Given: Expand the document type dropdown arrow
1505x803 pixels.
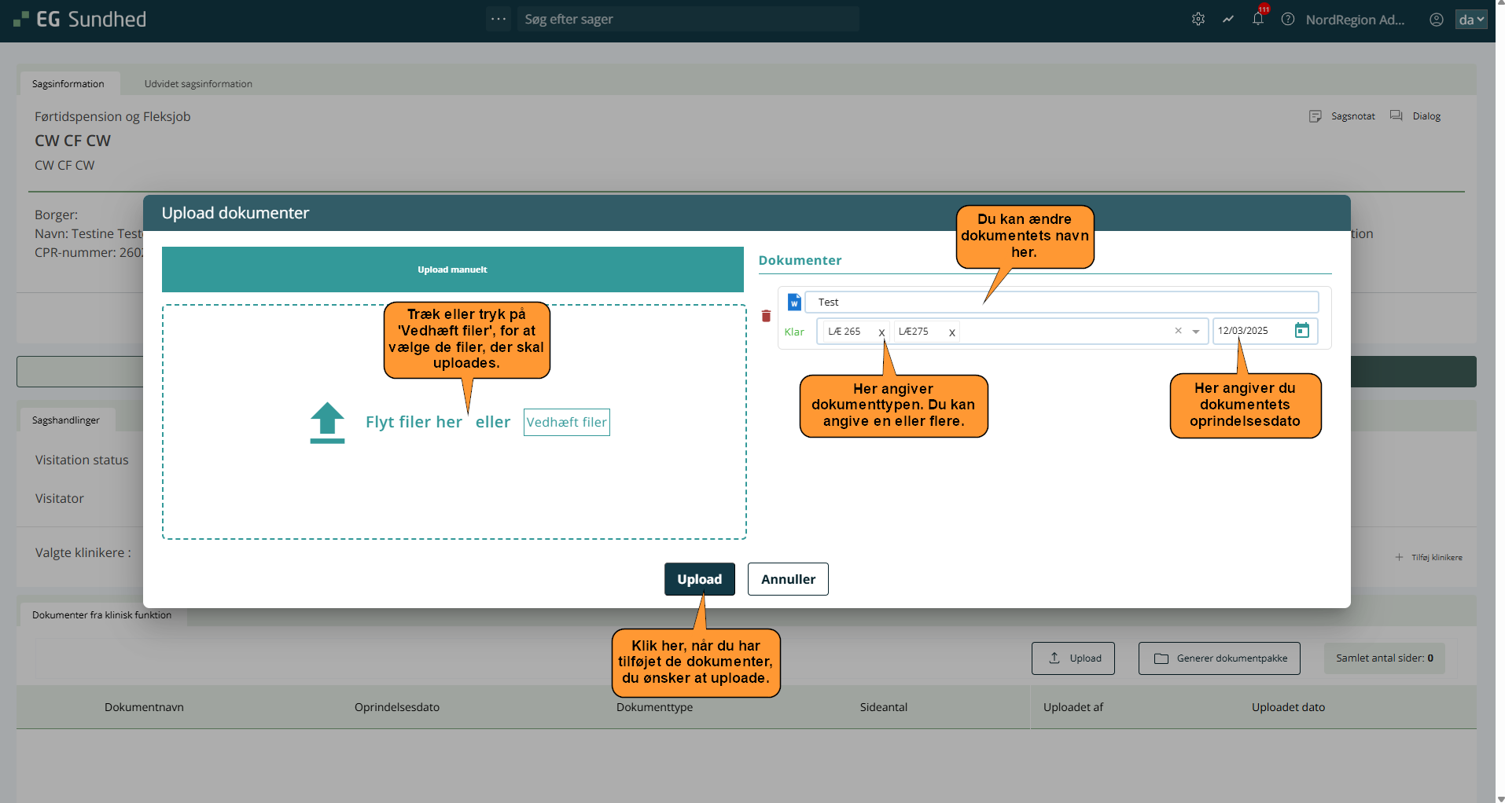Looking at the screenshot, I should pyautogui.click(x=1196, y=332).
